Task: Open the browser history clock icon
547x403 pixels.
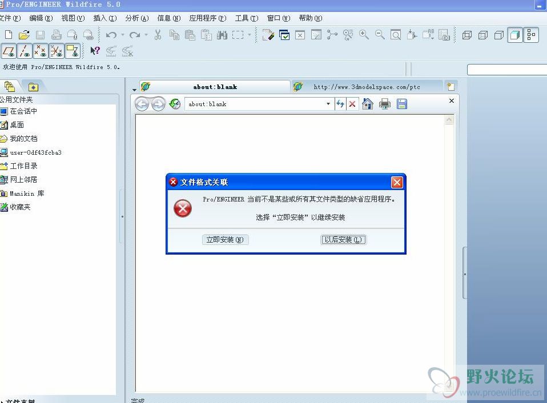Action: click(x=175, y=104)
